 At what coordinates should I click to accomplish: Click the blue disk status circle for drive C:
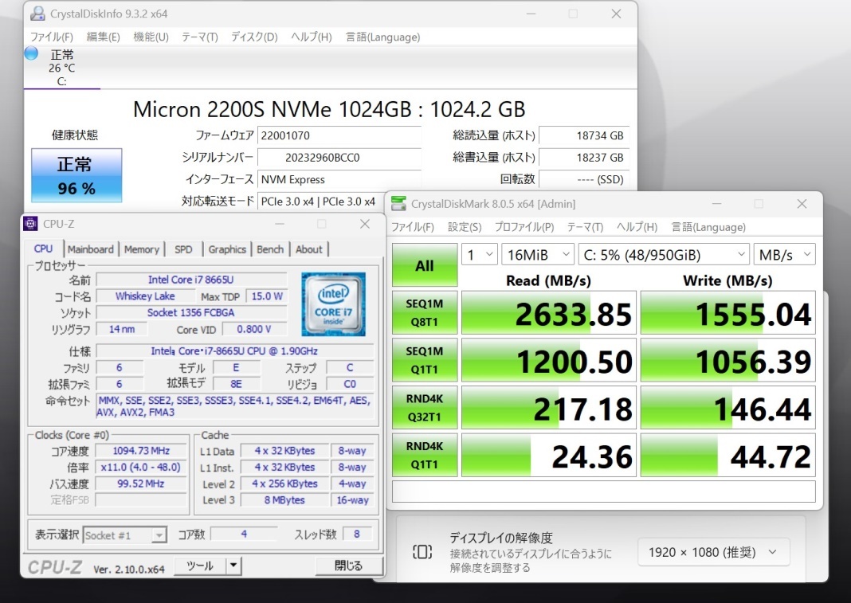tap(32, 53)
